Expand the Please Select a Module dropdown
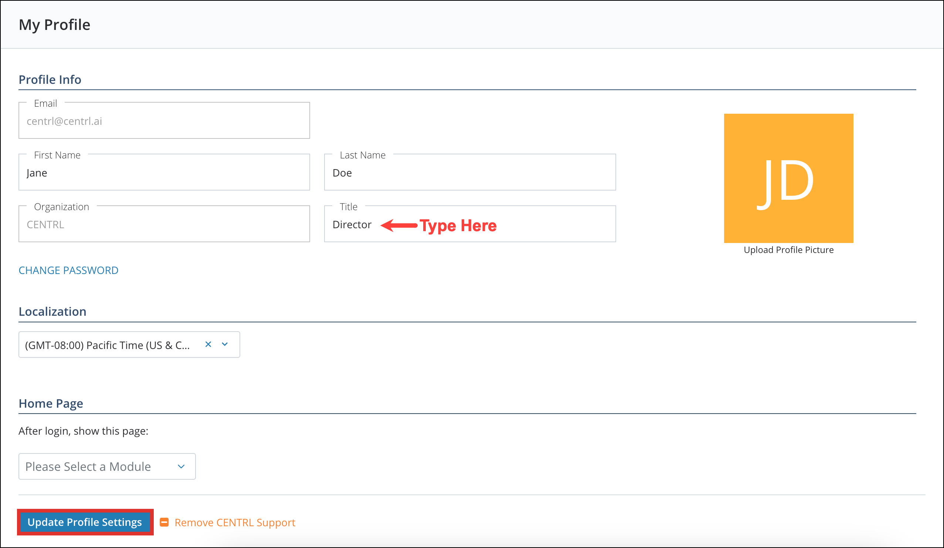The width and height of the screenshot is (944, 548). [x=181, y=466]
